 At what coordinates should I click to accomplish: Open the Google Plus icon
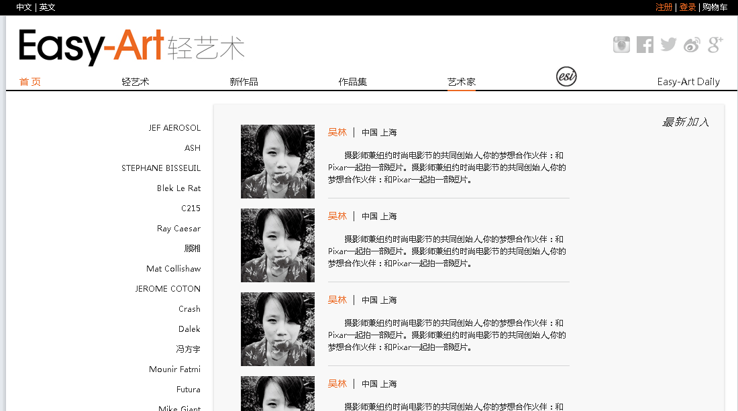[715, 45]
